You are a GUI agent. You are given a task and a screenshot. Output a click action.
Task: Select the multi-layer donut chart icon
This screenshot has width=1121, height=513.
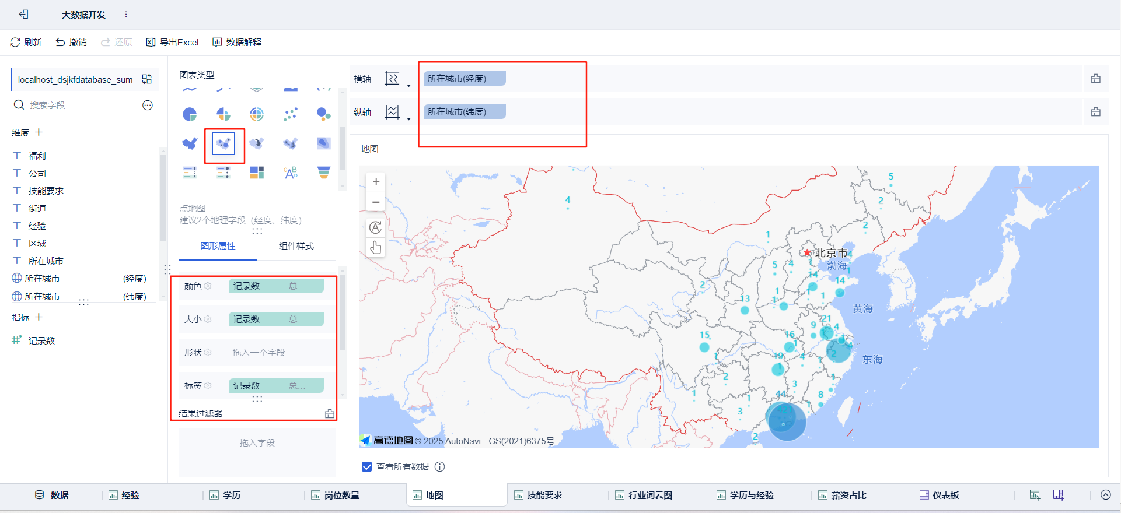(257, 114)
